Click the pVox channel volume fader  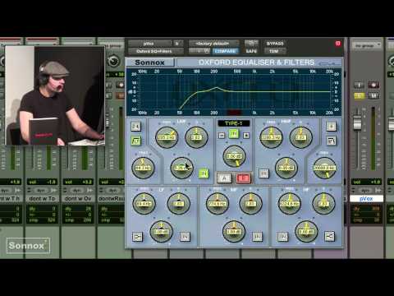click(357, 123)
